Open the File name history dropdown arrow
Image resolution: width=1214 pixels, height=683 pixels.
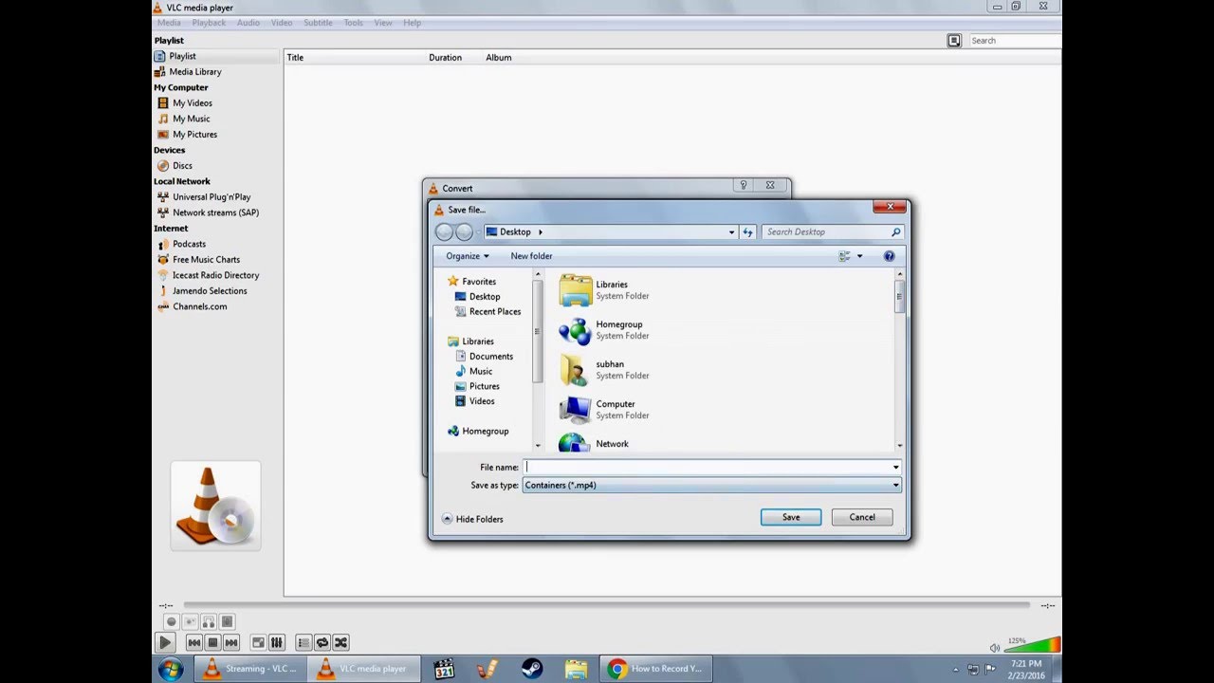click(x=895, y=467)
